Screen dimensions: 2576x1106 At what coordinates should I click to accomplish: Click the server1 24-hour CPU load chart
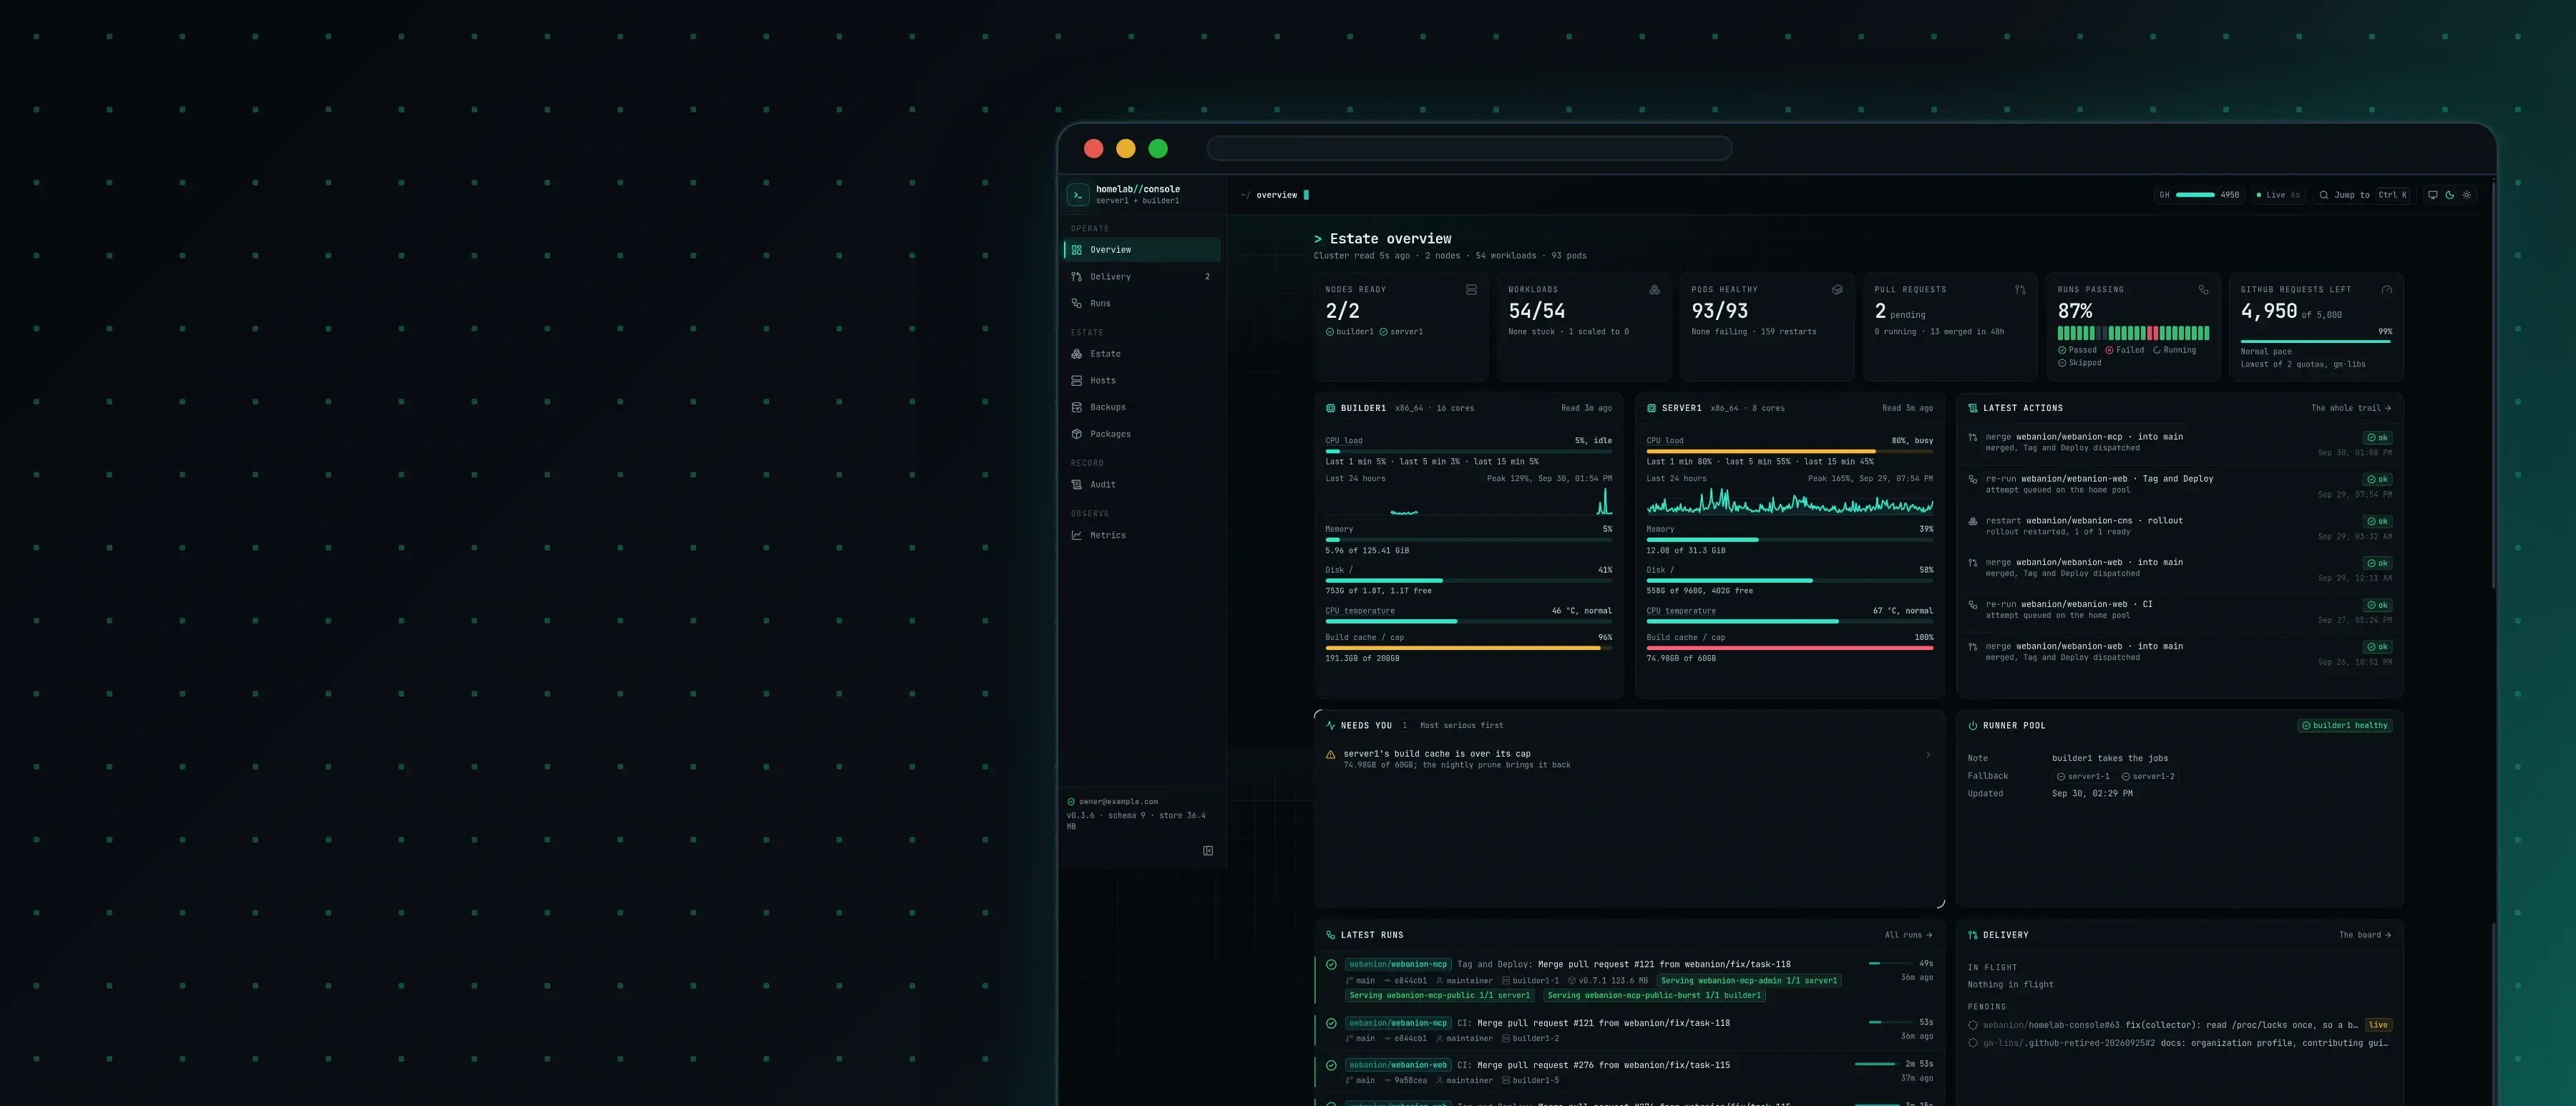coord(1789,502)
